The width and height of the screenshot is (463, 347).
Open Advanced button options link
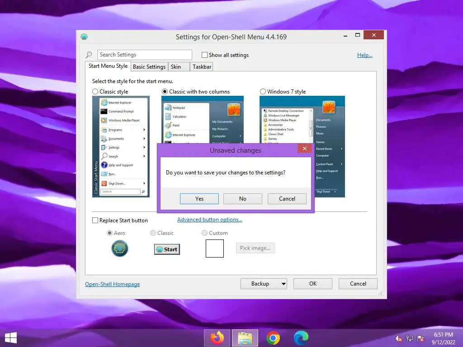(x=210, y=220)
